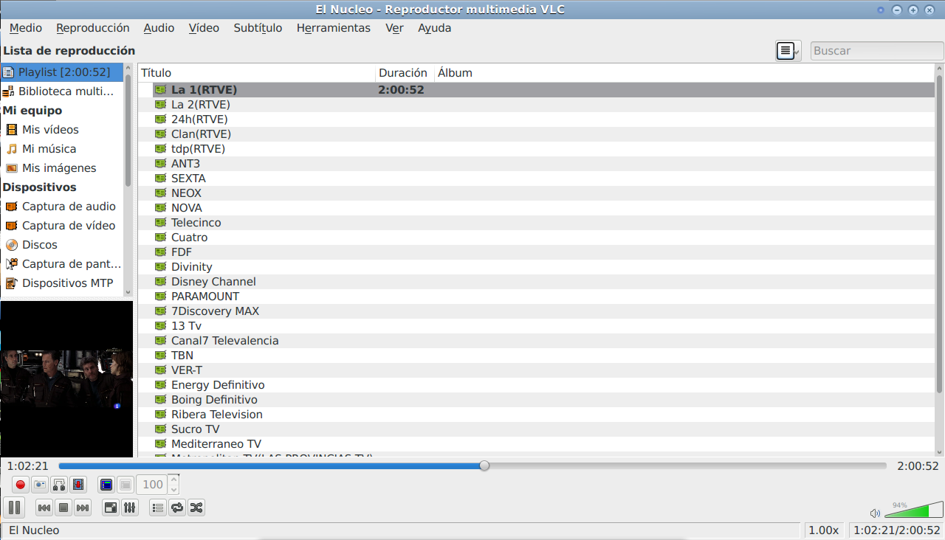
Task: Open the Vídeo menu
Action: (204, 28)
